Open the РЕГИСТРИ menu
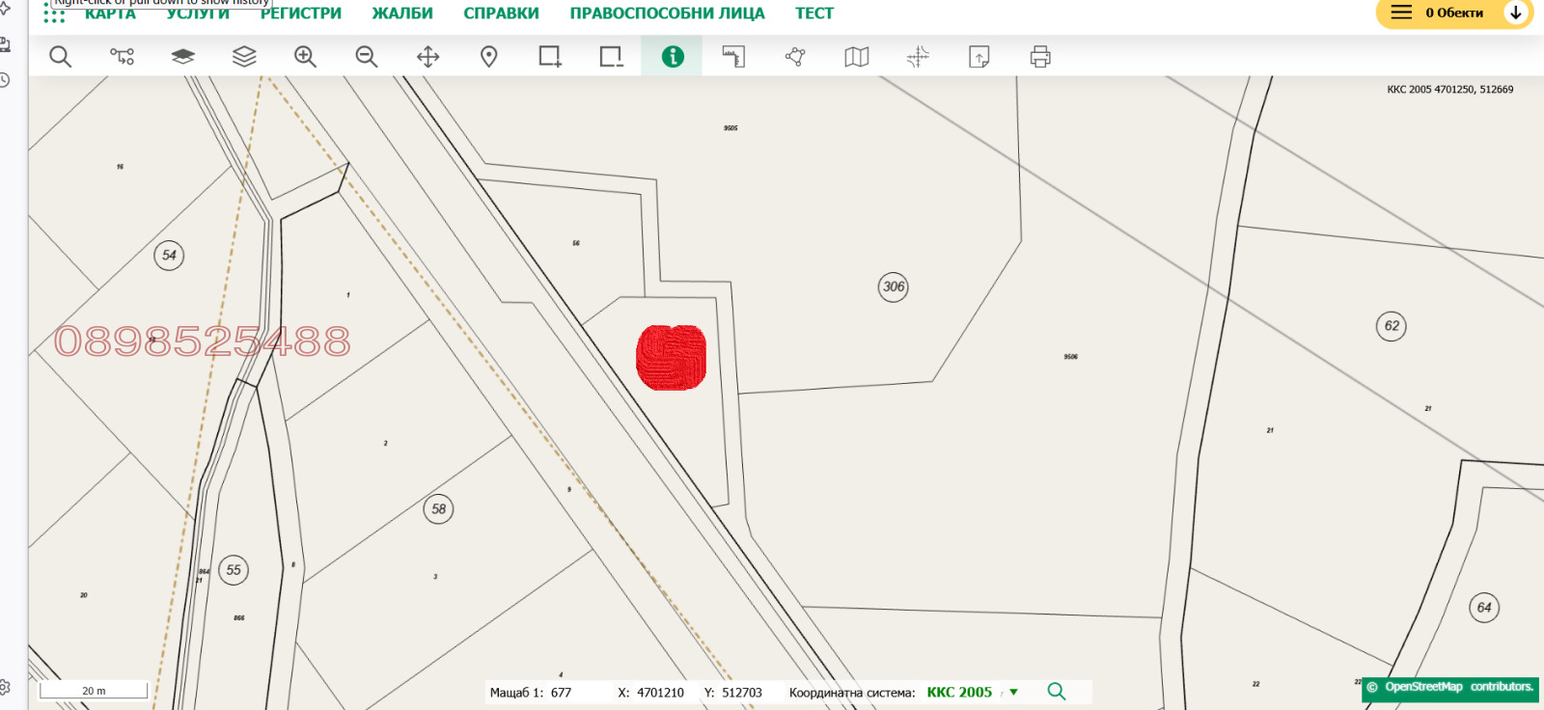This screenshot has width=1544, height=710. [301, 14]
